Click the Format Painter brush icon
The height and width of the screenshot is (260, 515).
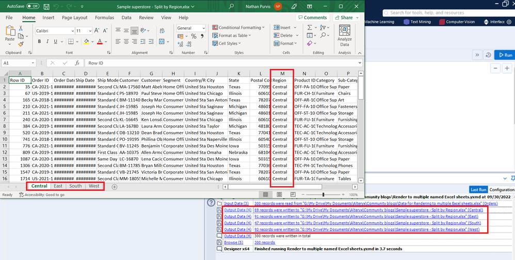point(21,44)
